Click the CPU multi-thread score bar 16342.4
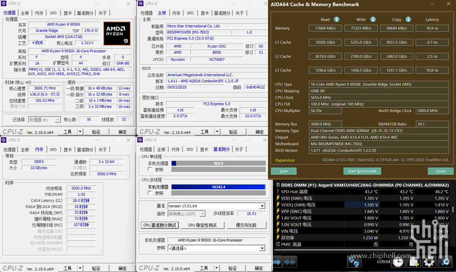The width and height of the screenshot is (456, 272). (218, 186)
